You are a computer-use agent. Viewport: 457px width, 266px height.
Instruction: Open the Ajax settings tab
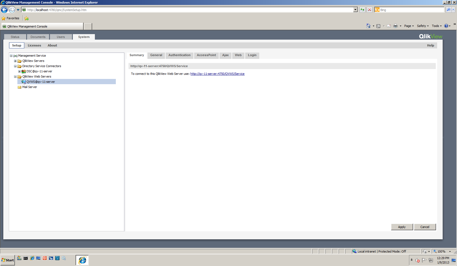225,55
